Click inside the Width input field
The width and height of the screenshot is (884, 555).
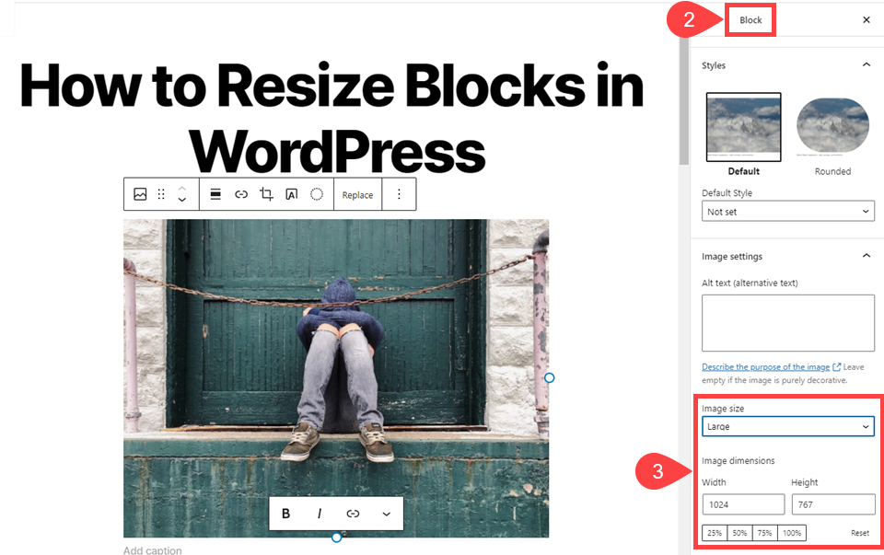743,503
